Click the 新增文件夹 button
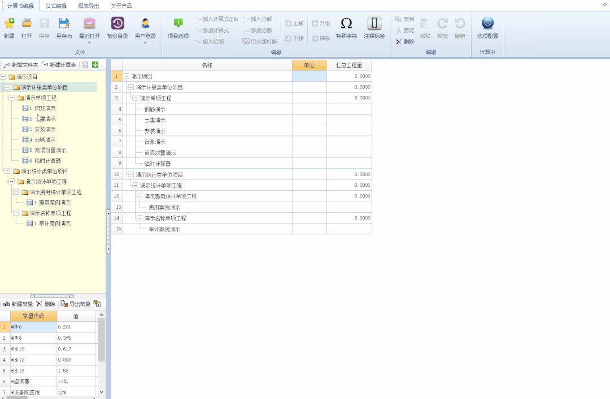 pyautogui.click(x=21, y=65)
